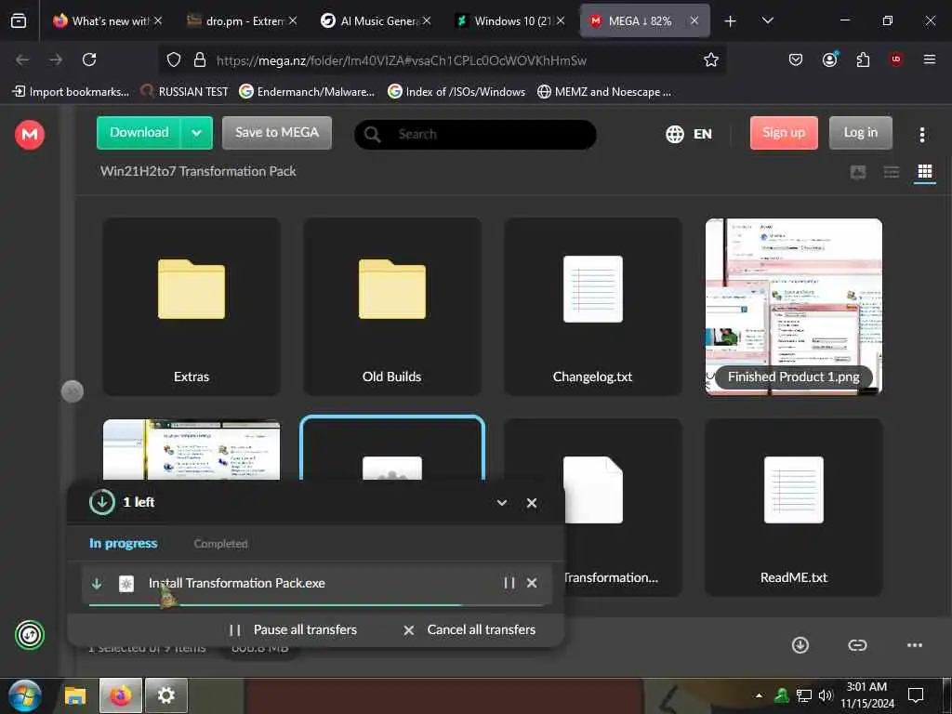Click the circular download icon in bottom bar
The height and width of the screenshot is (714, 952).
tap(800, 645)
